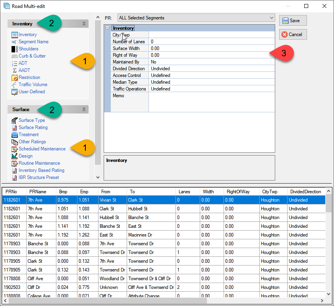
Task: Click the Routine Maintenance calendar icon
Action: click(x=14, y=164)
